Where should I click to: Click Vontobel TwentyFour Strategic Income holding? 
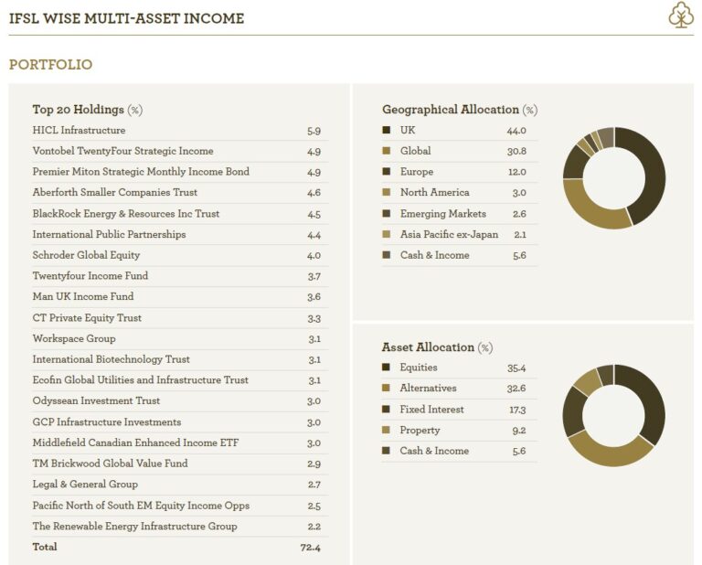coord(122,151)
